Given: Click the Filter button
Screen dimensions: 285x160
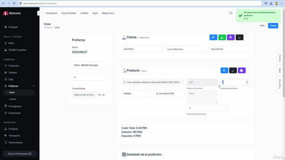Looking at the screenshot, I should point(262,26).
